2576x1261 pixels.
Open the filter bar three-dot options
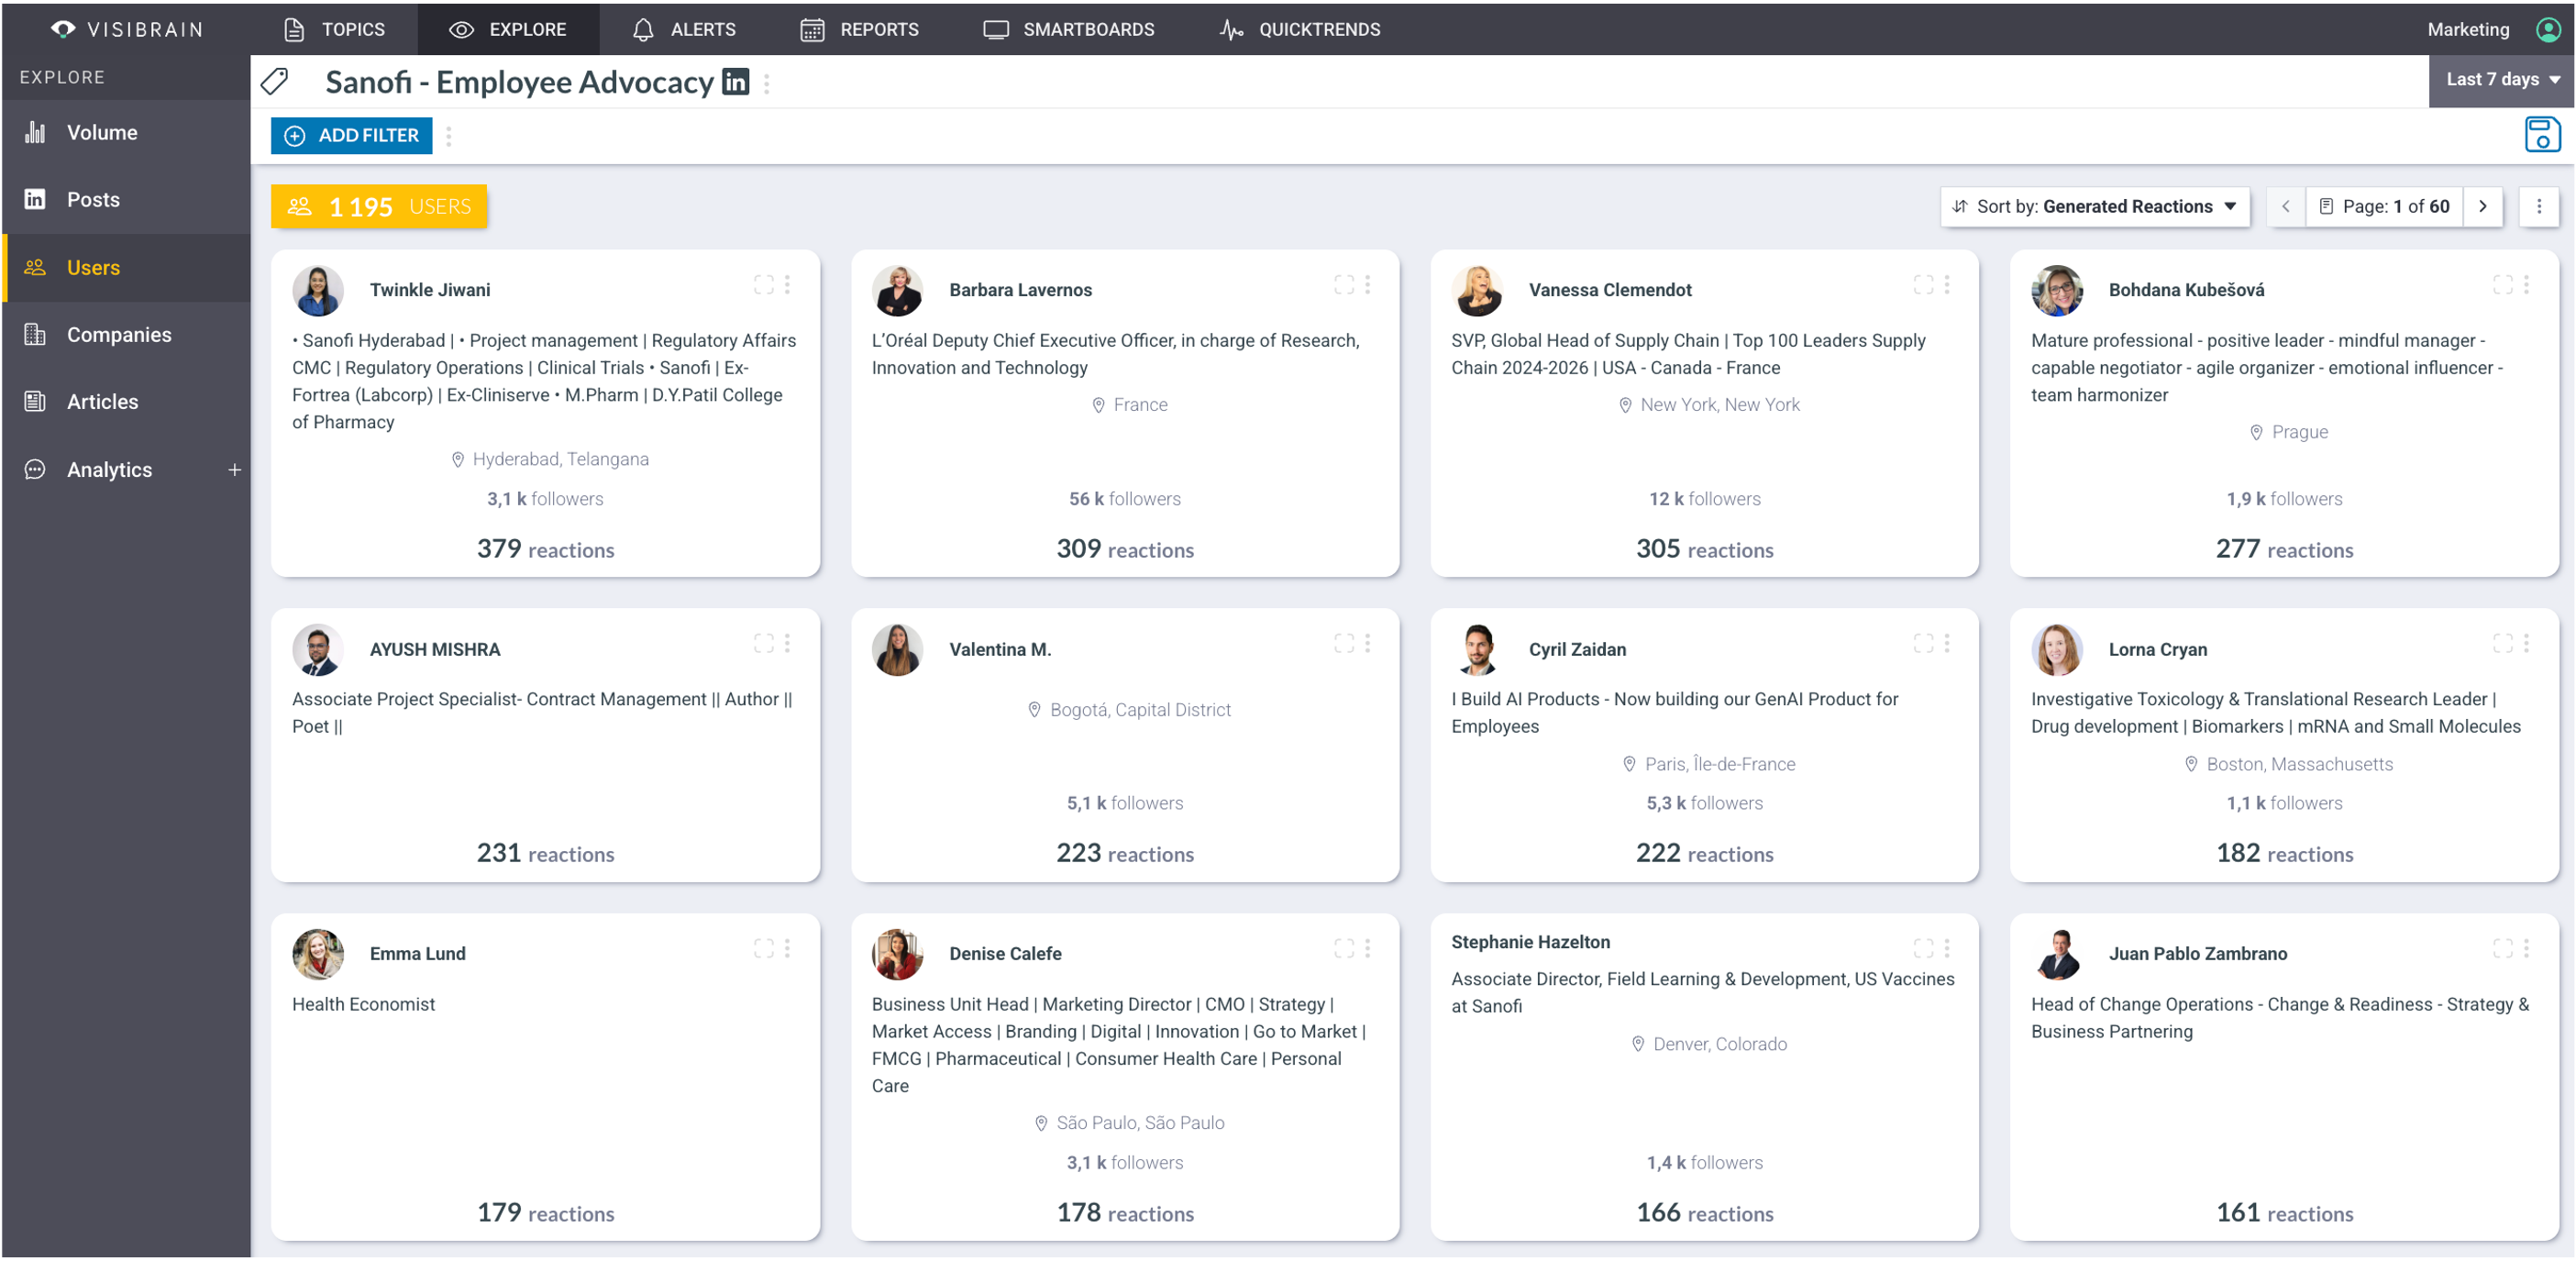tap(449, 136)
